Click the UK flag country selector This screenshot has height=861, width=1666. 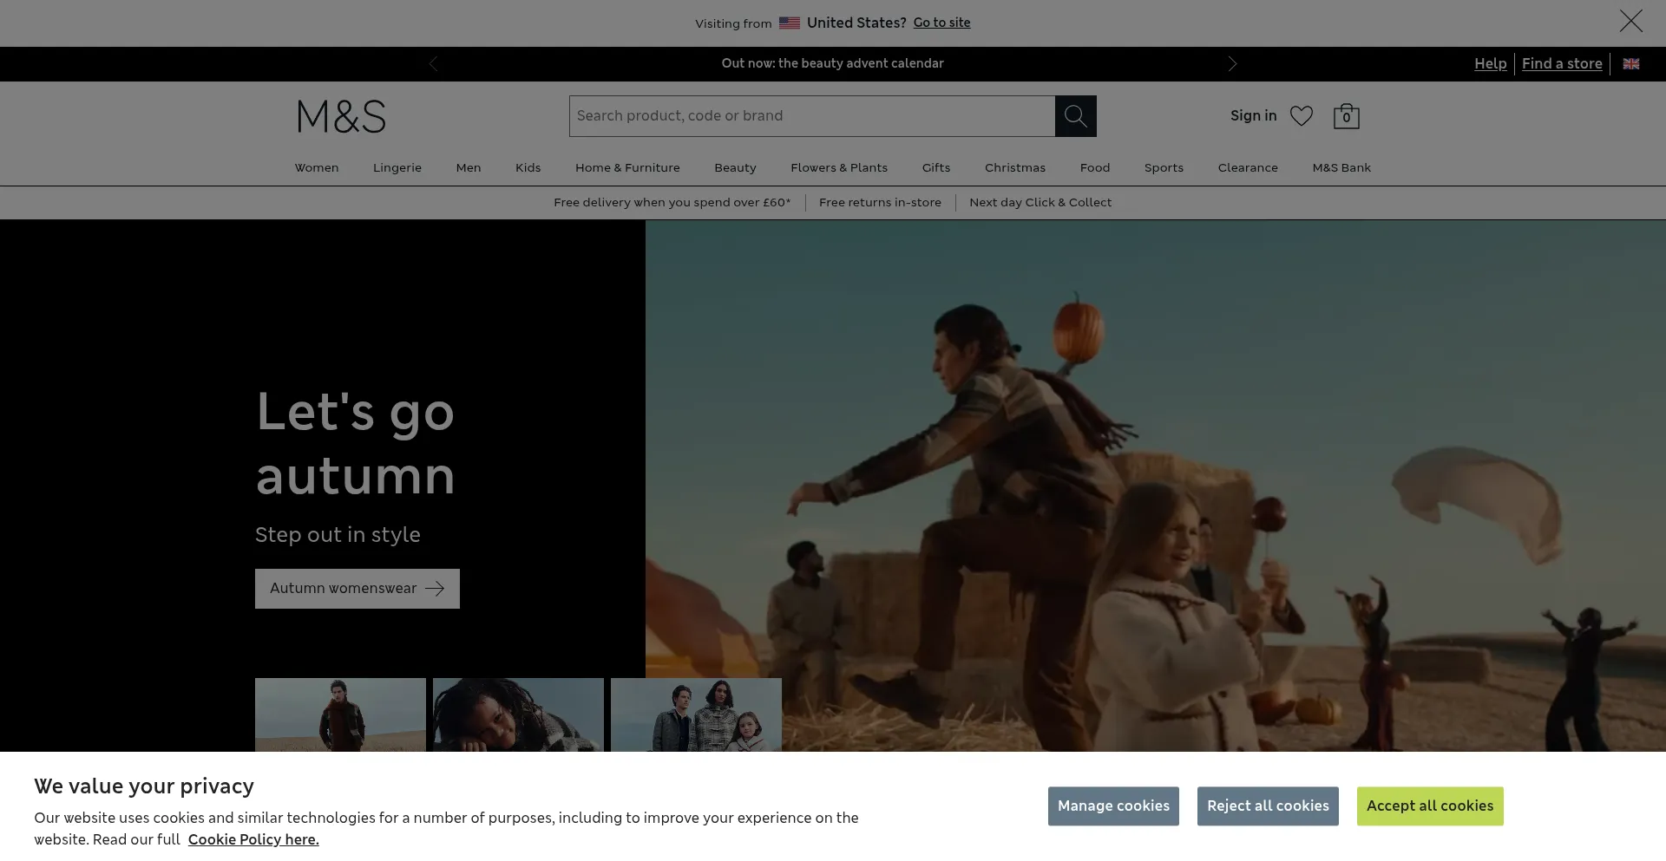pyautogui.click(x=1630, y=64)
